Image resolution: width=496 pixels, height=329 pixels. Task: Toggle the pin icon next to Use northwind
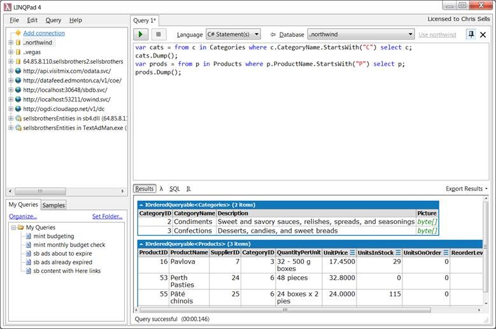471,34
